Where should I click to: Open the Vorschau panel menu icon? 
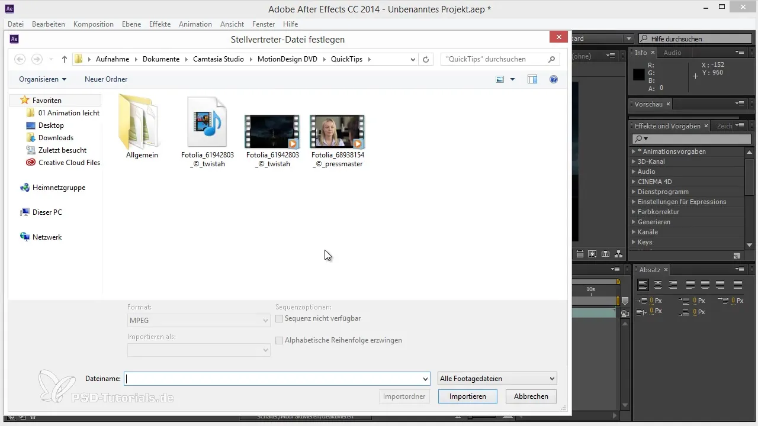coord(739,104)
